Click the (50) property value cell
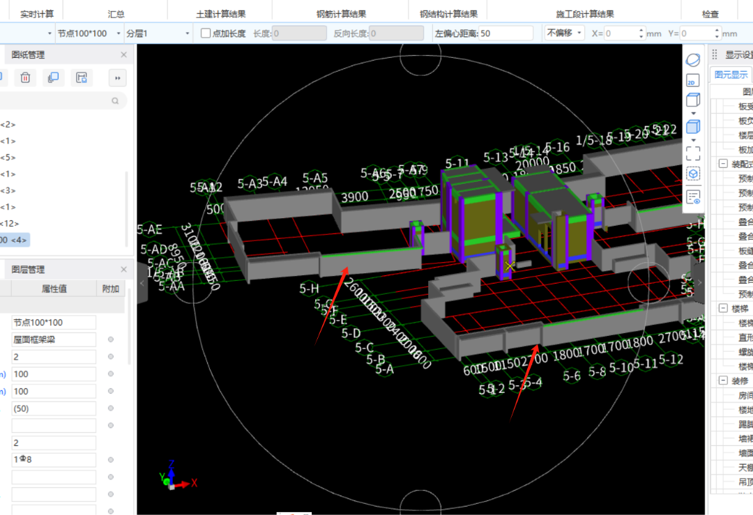 pyautogui.click(x=54, y=408)
